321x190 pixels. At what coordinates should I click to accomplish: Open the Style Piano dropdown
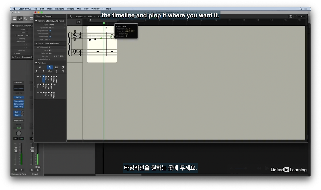(57, 25)
